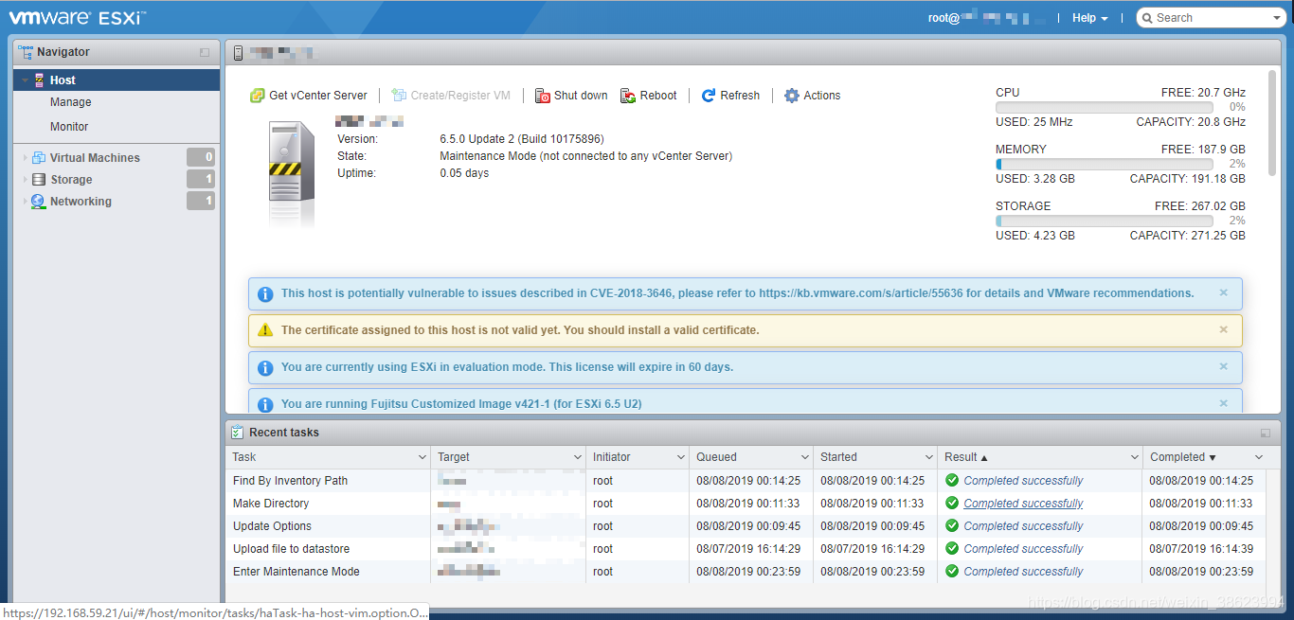Image resolution: width=1294 pixels, height=620 pixels.
Task: Select the Upload file to datastore task
Action: [291, 549]
